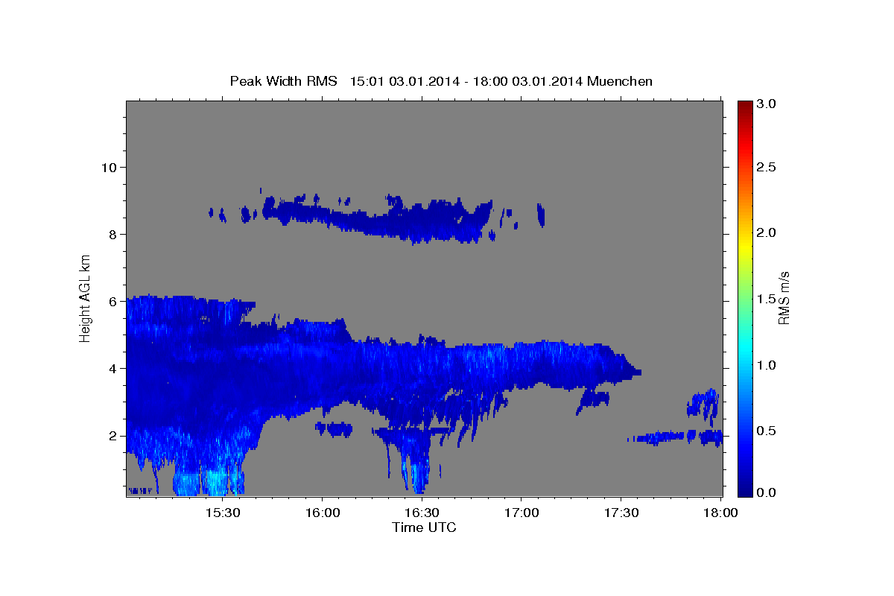Click the plot title 'Peak Width RMS'
894x596 pixels.
(x=283, y=80)
